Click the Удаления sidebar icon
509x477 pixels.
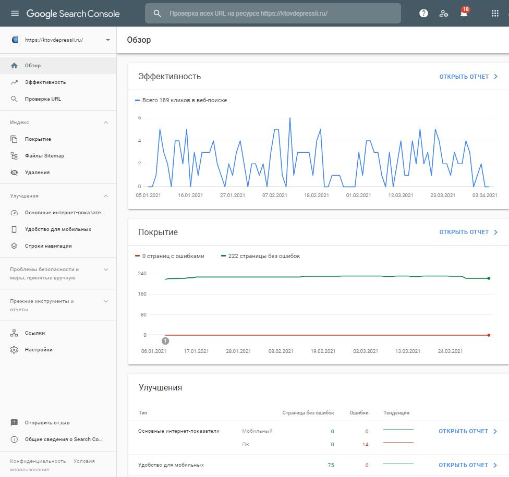click(x=15, y=173)
